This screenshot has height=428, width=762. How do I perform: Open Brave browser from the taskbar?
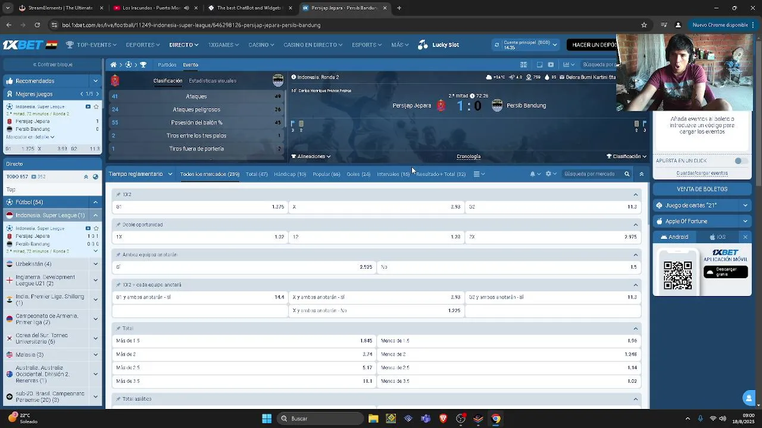click(443, 418)
